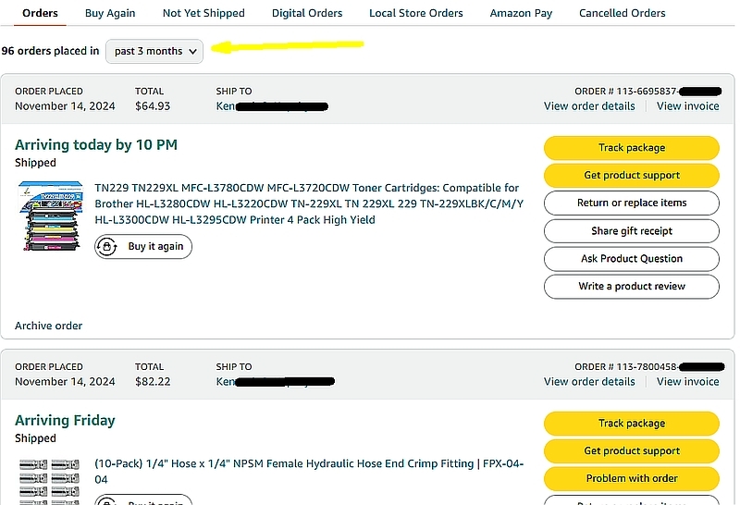Click Problem with order button

tap(632, 478)
